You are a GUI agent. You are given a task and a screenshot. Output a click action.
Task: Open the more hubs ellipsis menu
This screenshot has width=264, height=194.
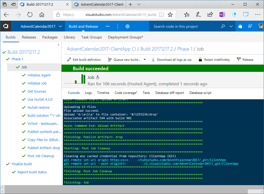108,26
